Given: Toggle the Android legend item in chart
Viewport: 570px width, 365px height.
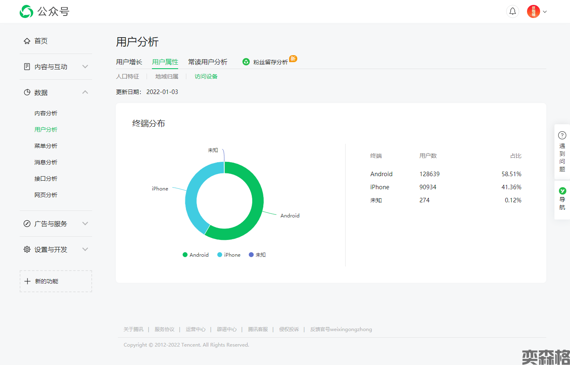Looking at the screenshot, I should 196,255.
